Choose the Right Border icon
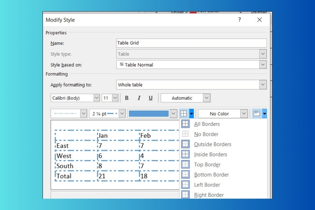Screen dimensions: 315x210 (x=185, y=195)
